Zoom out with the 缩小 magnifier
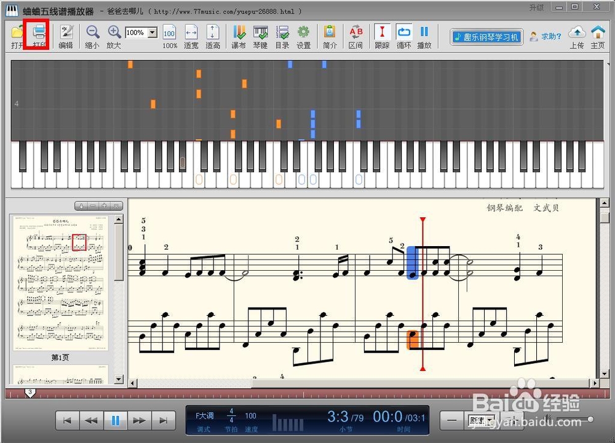 pos(92,36)
